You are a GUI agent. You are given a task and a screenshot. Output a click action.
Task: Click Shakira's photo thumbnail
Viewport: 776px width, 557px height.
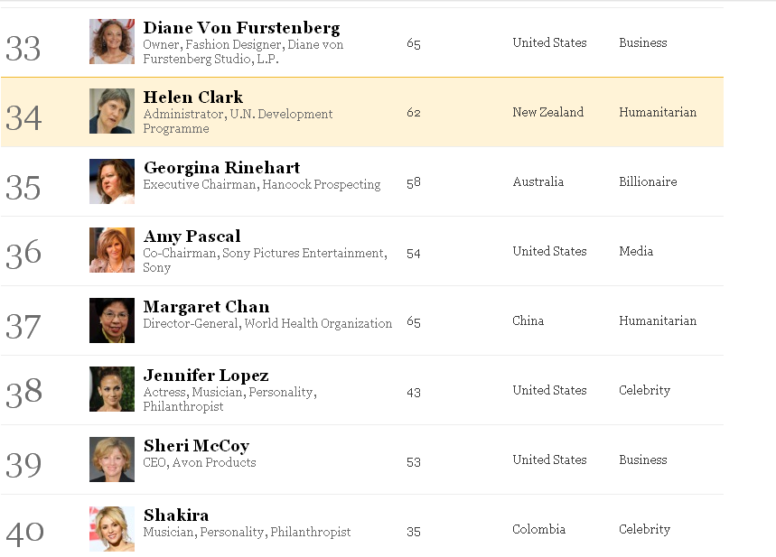coord(112,529)
